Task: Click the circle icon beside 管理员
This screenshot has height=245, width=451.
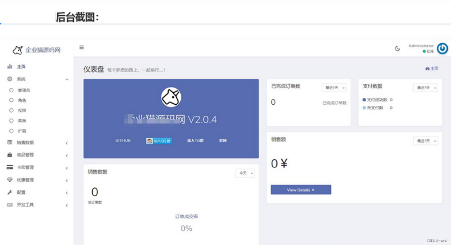Action: coord(11,90)
